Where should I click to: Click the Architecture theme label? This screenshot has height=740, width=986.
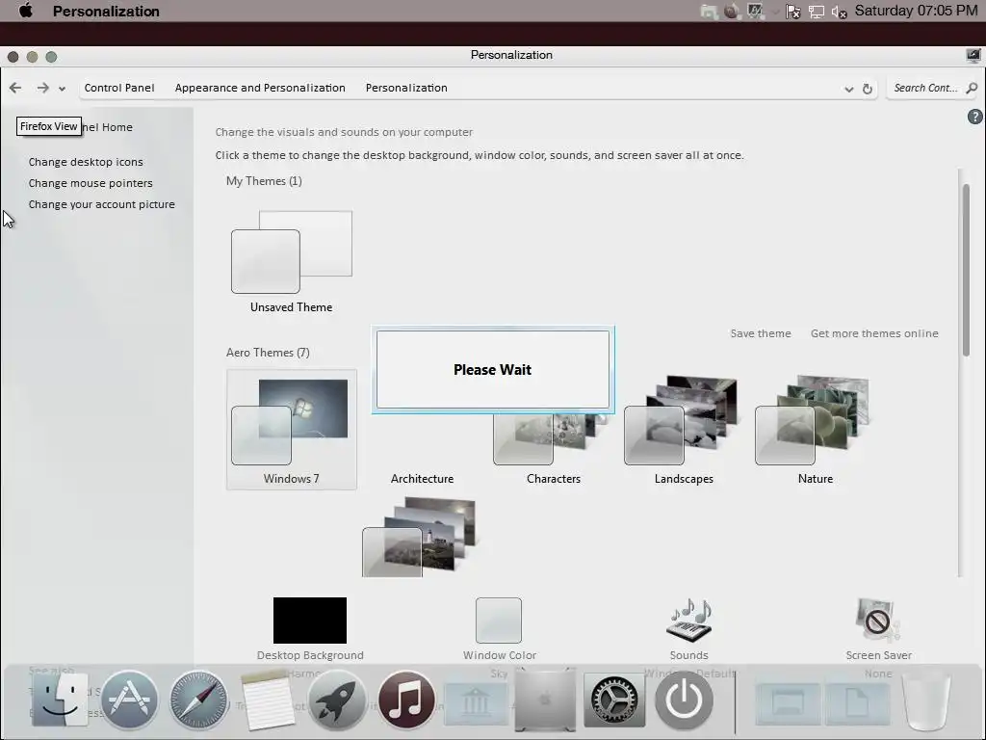pyautogui.click(x=423, y=479)
